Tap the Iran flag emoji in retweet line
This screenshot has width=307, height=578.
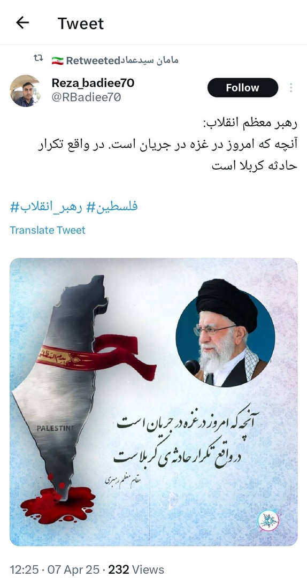point(57,60)
